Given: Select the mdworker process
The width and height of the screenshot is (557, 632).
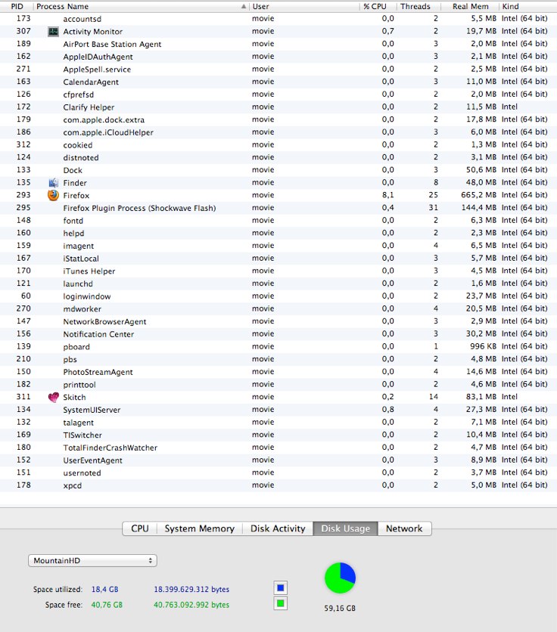Looking at the screenshot, I should [x=278, y=308].
